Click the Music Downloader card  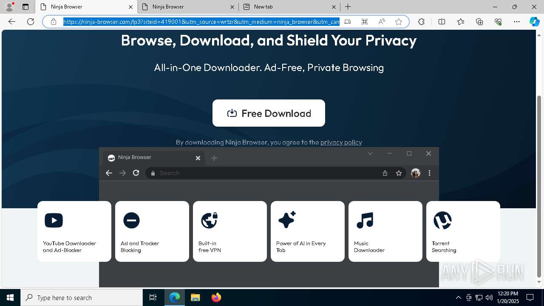pyautogui.click(x=385, y=231)
